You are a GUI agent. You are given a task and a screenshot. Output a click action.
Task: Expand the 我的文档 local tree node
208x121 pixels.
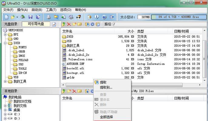pos(5,106)
